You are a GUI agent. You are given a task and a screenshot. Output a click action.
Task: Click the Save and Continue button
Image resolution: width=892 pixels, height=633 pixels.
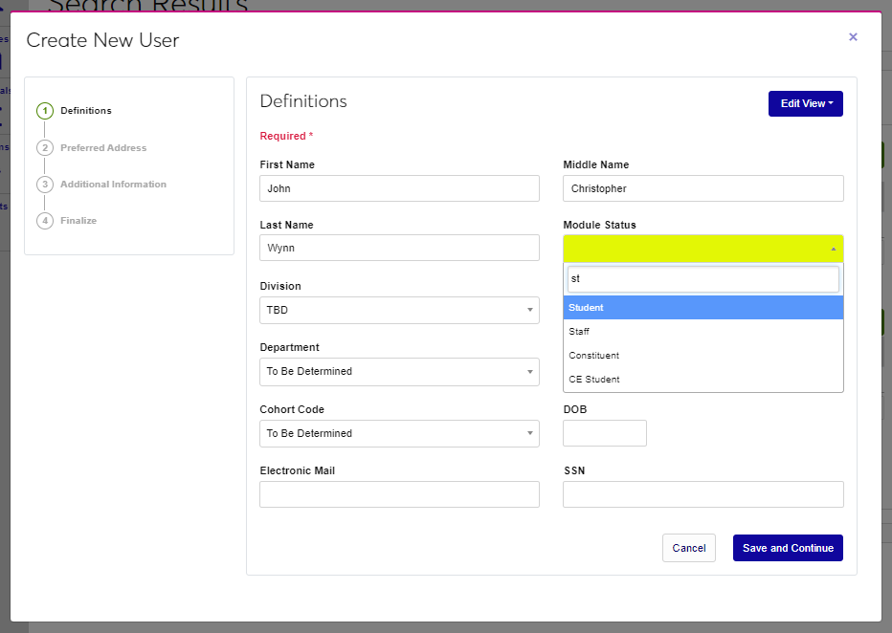pos(787,548)
